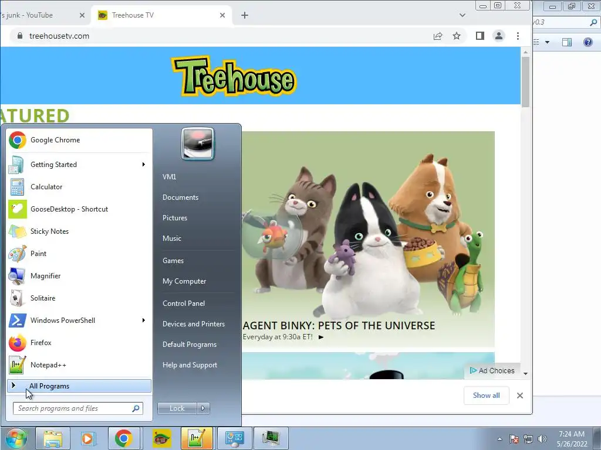Show hidden tray icons arrow
The height and width of the screenshot is (450, 601).
(499, 439)
